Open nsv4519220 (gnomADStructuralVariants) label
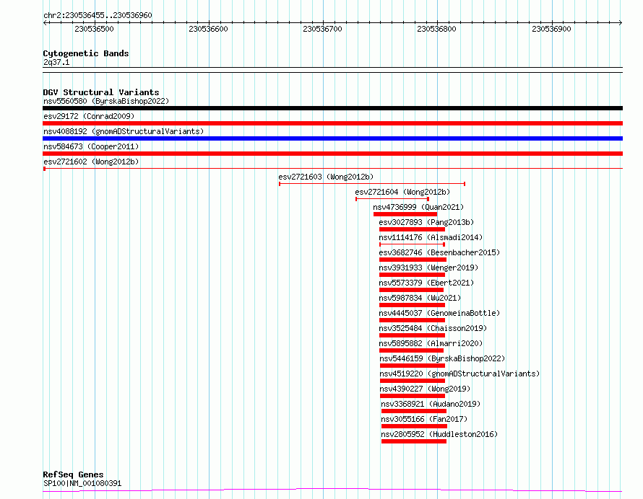643x499 pixels. [459, 374]
